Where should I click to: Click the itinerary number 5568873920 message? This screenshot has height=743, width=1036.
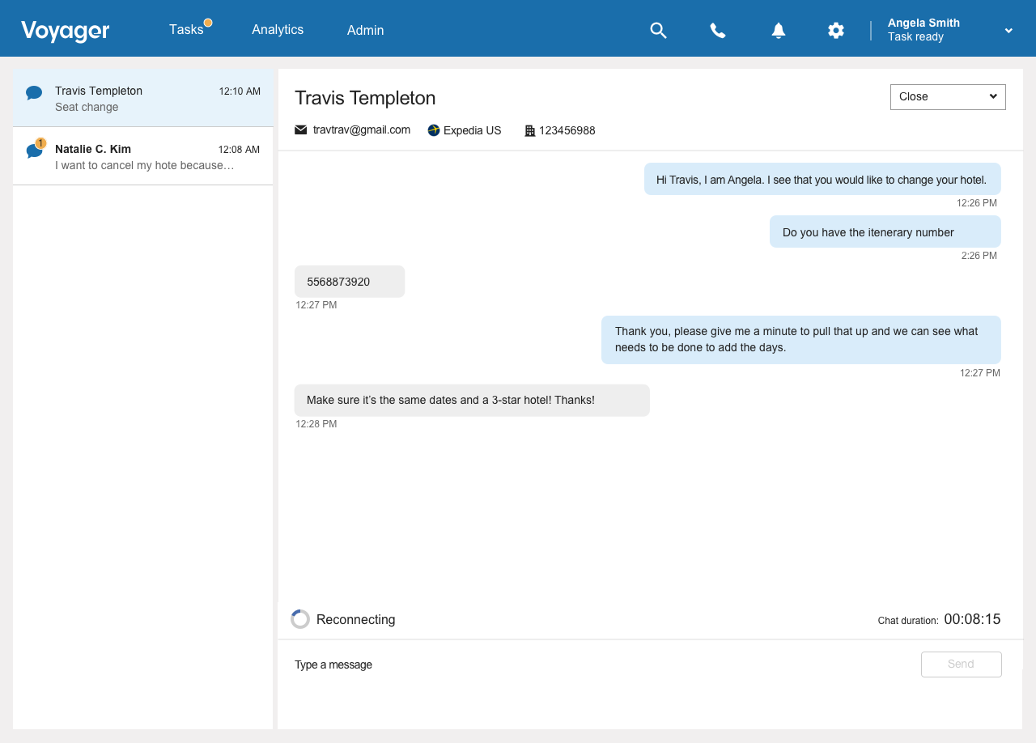click(349, 282)
